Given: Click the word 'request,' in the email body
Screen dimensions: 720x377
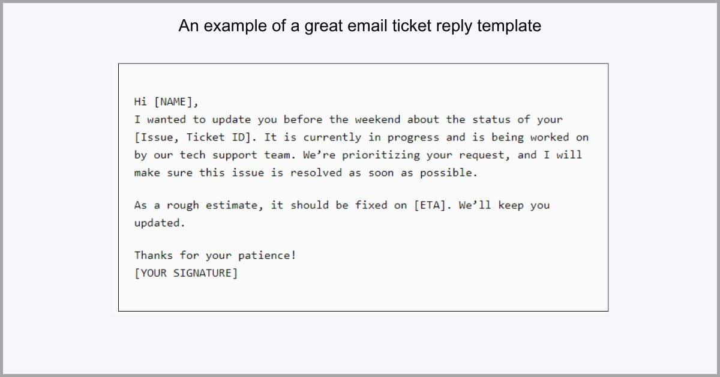Looking at the screenshot, I should (485, 155).
